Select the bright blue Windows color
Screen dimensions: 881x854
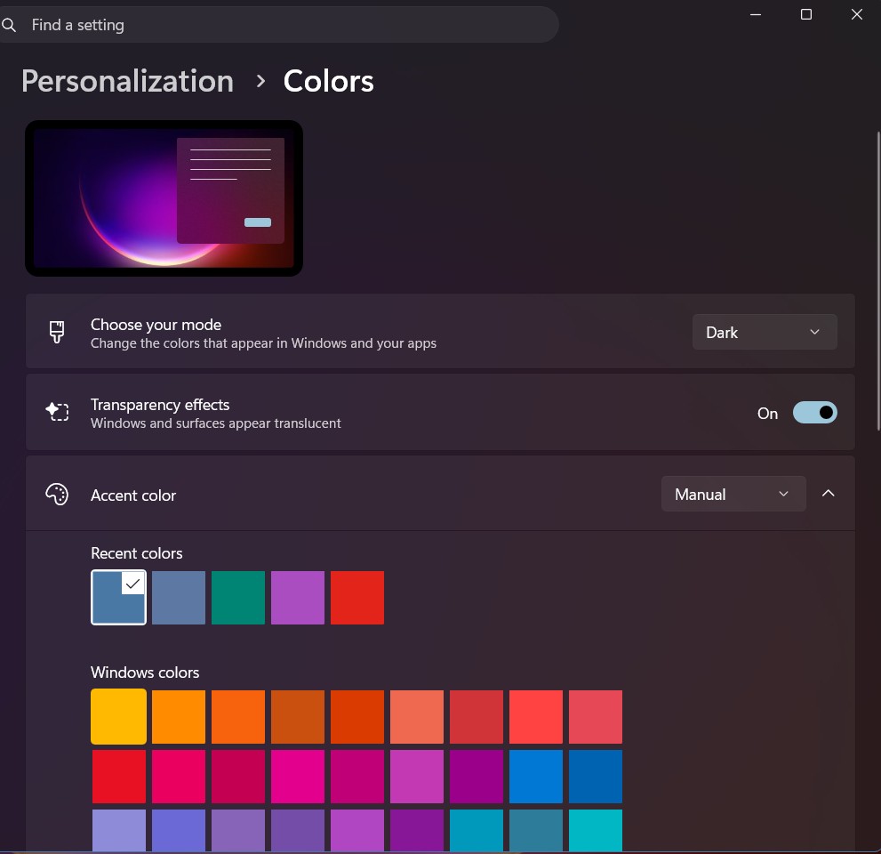(x=536, y=777)
